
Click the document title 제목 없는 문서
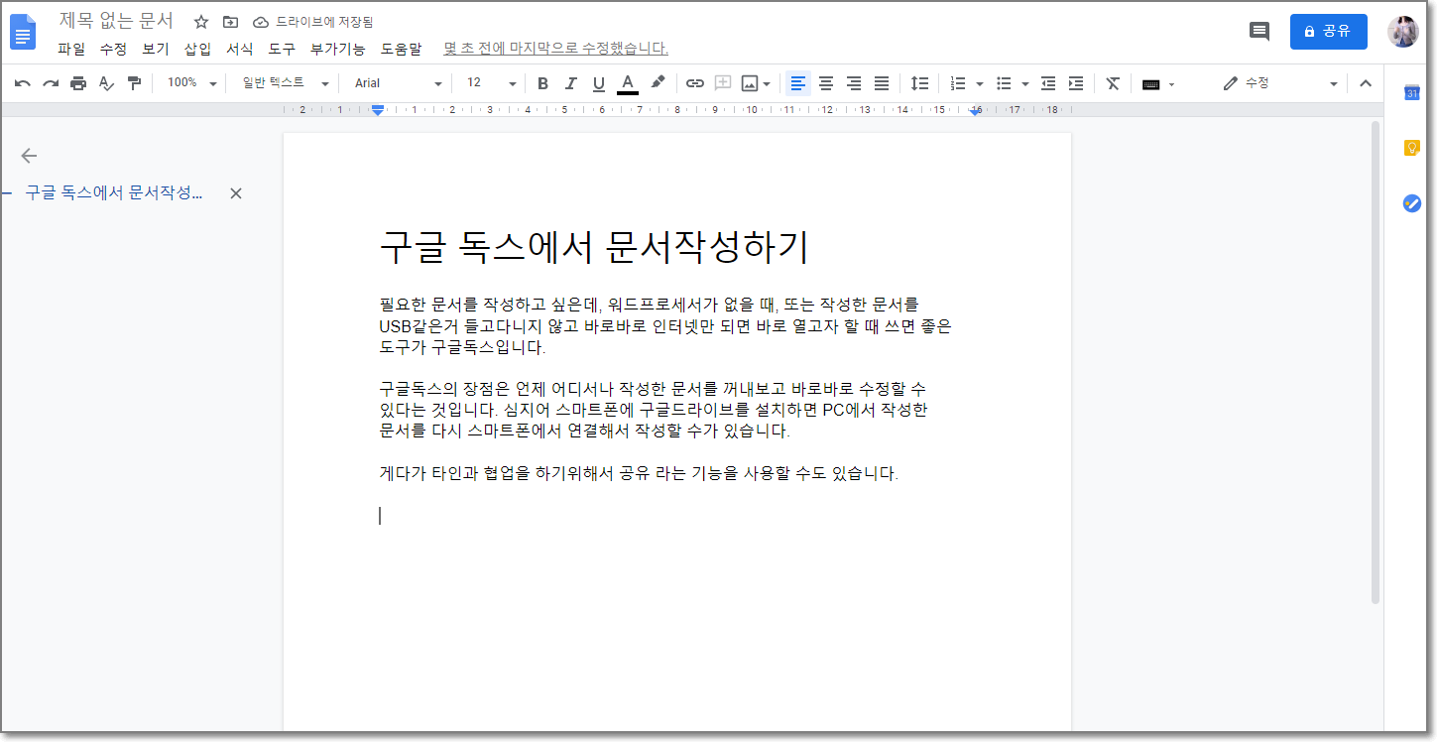point(116,21)
